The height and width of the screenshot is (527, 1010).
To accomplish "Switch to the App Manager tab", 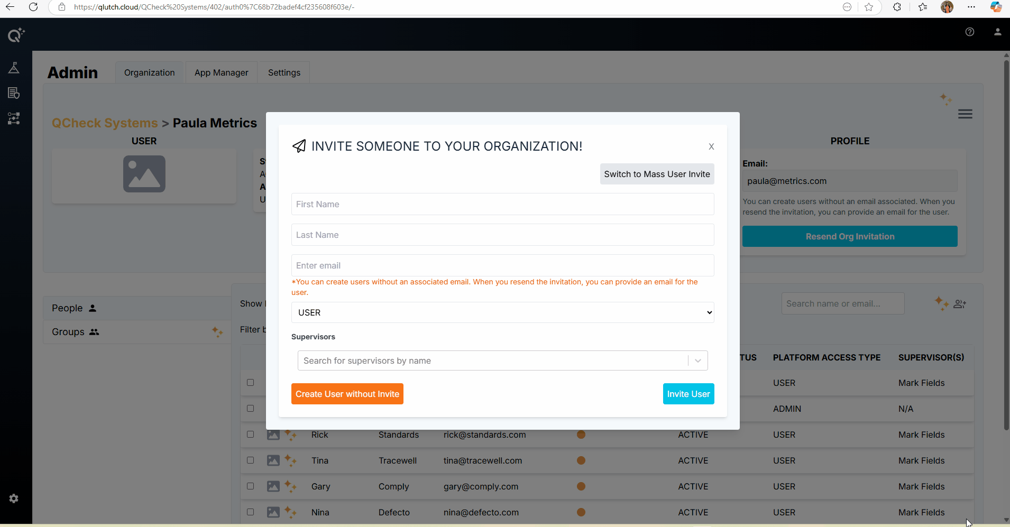I will [x=221, y=72].
